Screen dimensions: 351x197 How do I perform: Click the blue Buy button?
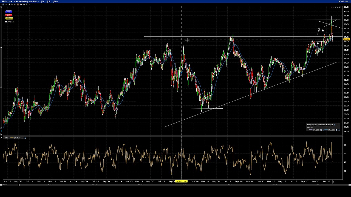point(9,12)
